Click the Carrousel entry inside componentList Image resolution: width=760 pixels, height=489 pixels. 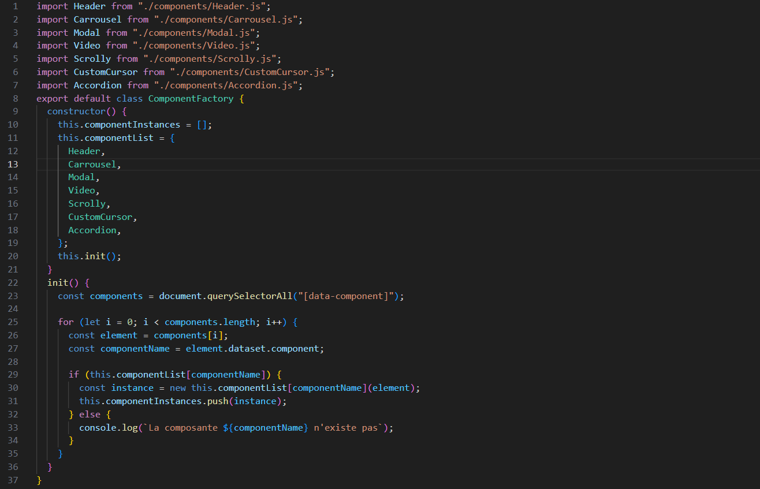pos(92,164)
